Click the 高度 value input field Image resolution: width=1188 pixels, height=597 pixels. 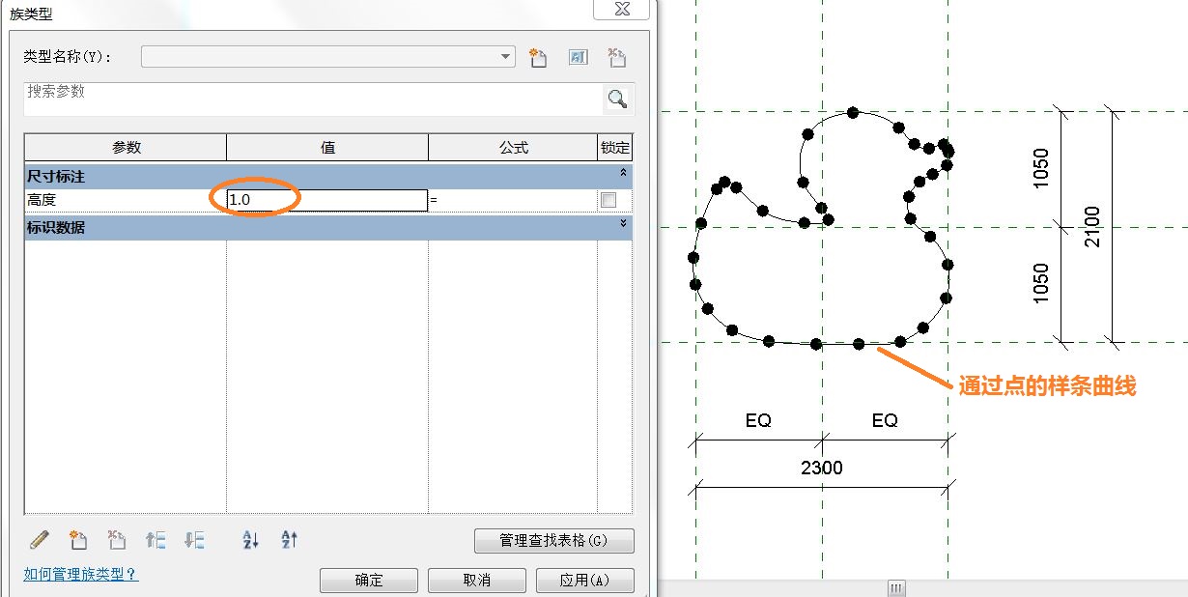pos(327,200)
